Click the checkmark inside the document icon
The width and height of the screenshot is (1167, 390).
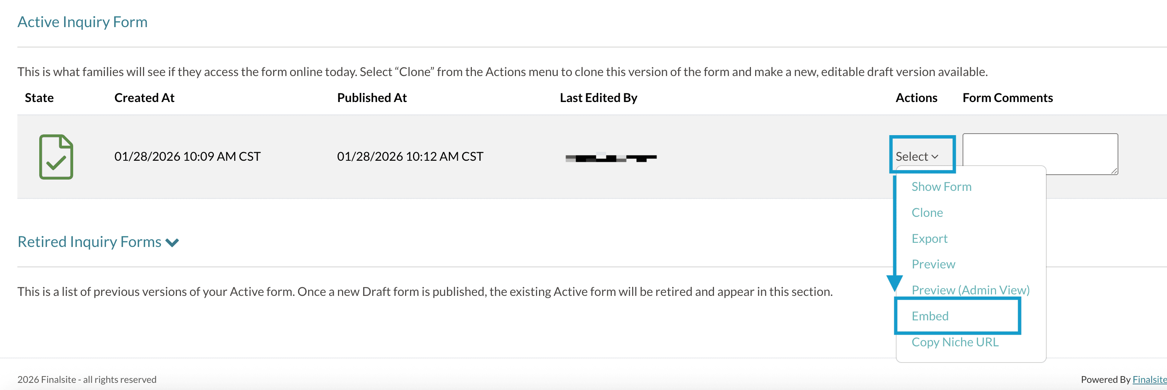tap(55, 163)
